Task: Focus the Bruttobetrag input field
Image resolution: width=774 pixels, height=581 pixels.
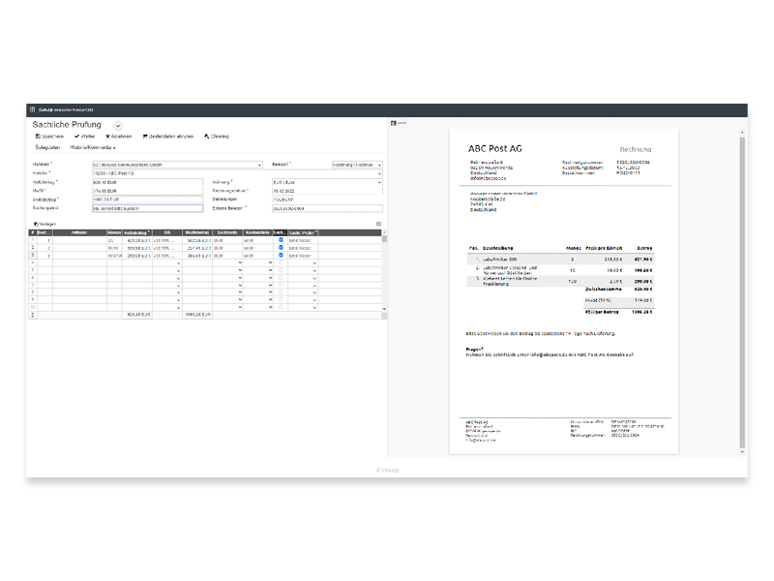Action: (147, 199)
